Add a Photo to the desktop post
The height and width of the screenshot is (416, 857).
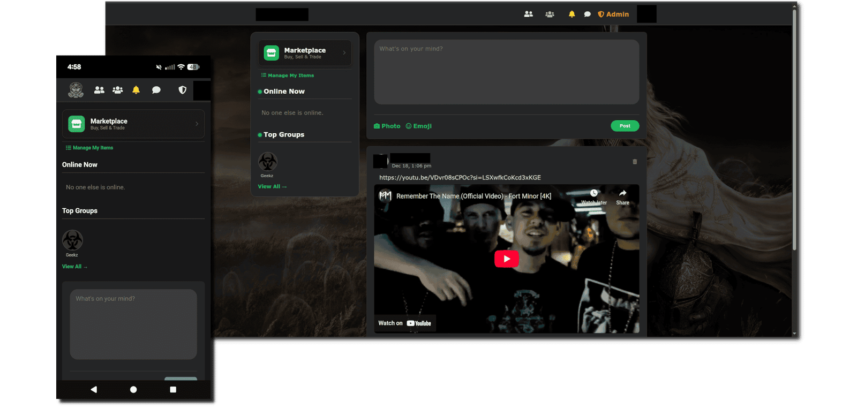click(387, 126)
